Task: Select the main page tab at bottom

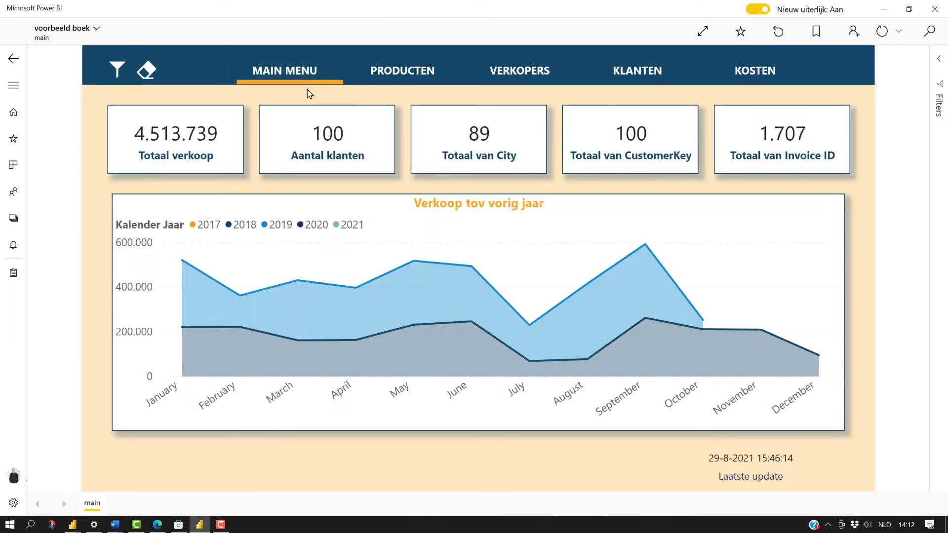Action: (92, 503)
